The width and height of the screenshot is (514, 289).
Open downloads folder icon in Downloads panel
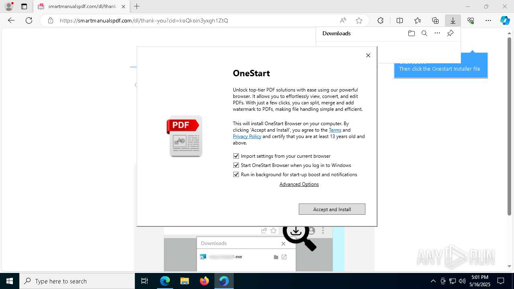click(x=411, y=33)
